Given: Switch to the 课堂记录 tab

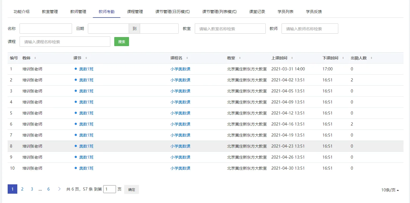Looking at the screenshot, I should [257, 12].
